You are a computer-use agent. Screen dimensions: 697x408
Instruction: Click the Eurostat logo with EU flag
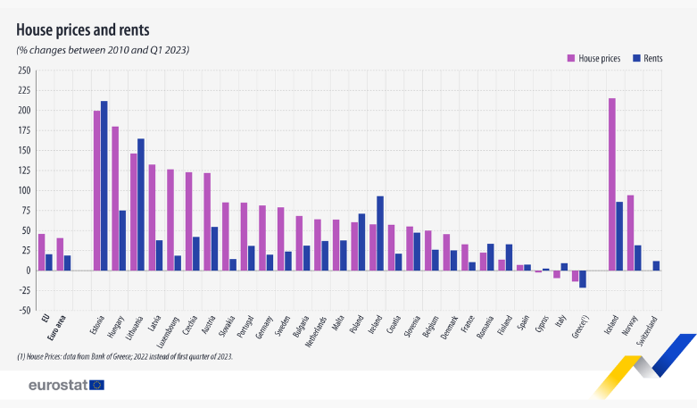(x=67, y=385)
